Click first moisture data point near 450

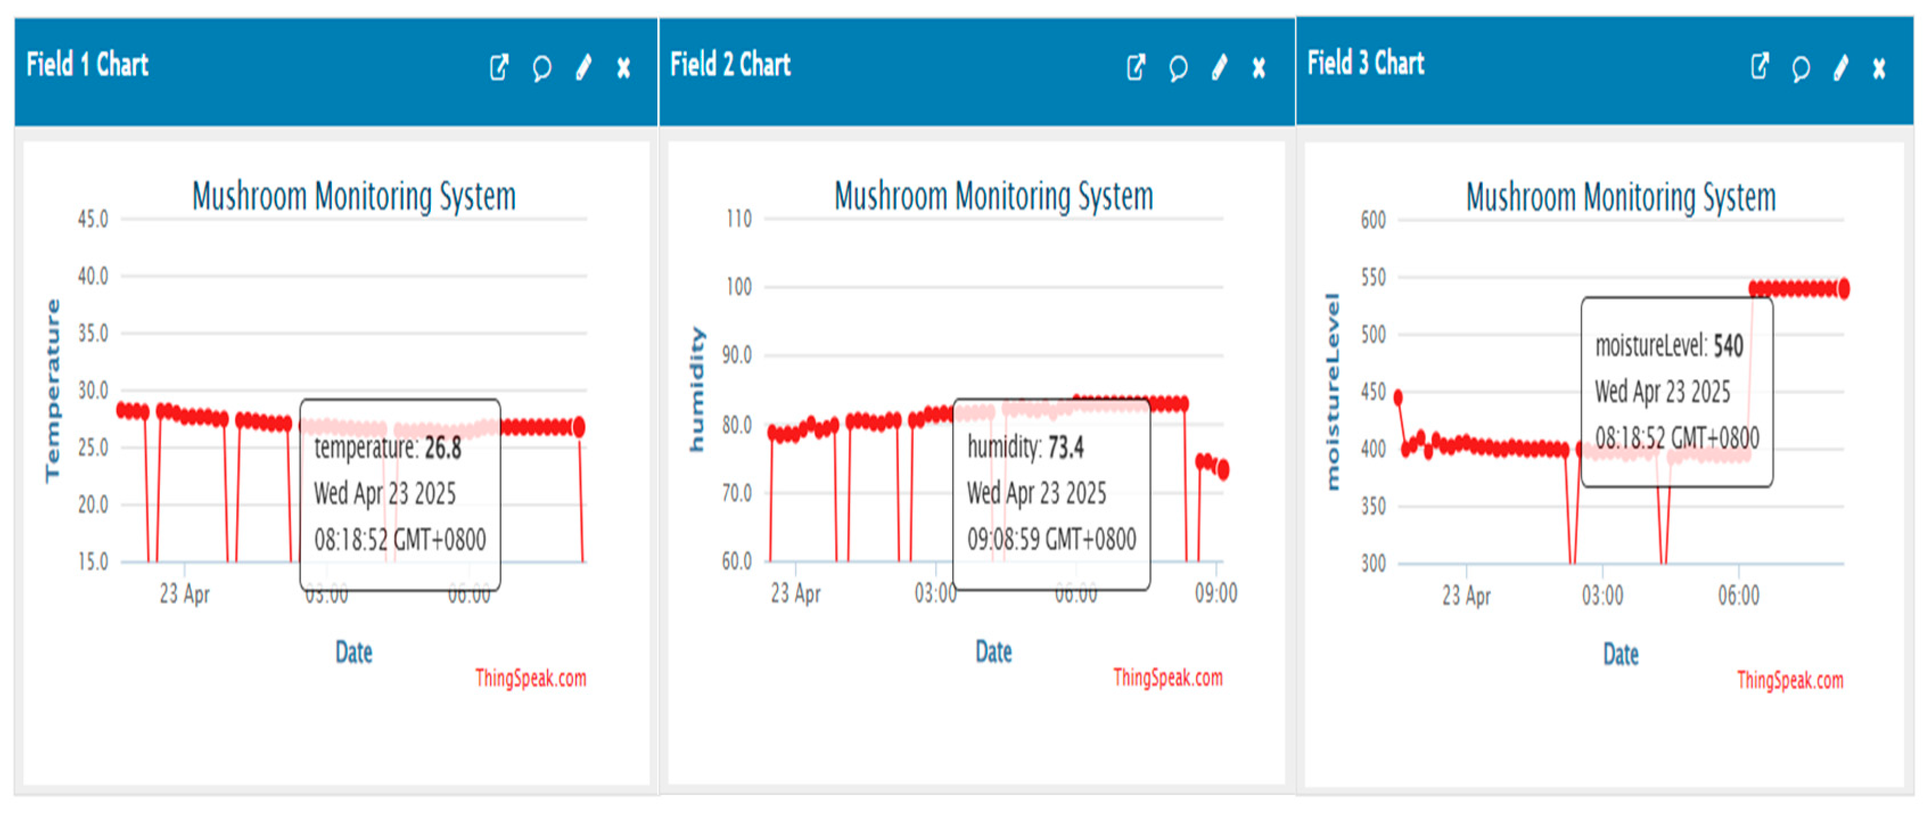pos(1398,397)
